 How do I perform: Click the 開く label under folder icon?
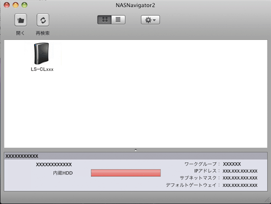(x=20, y=33)
